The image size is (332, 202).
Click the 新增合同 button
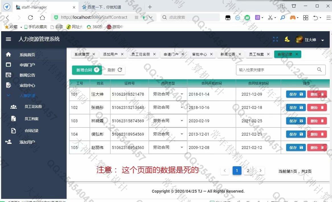point(87,70)
